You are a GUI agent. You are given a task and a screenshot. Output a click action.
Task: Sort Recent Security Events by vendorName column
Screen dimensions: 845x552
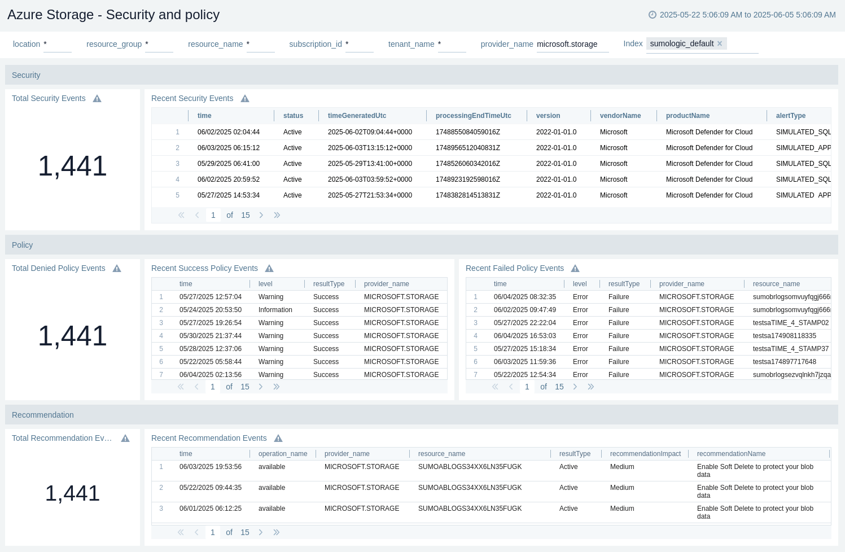[620, 116]
